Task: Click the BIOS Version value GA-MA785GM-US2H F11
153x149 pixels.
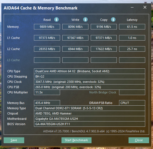Action: pyautogui.click(x=90, y=124)
